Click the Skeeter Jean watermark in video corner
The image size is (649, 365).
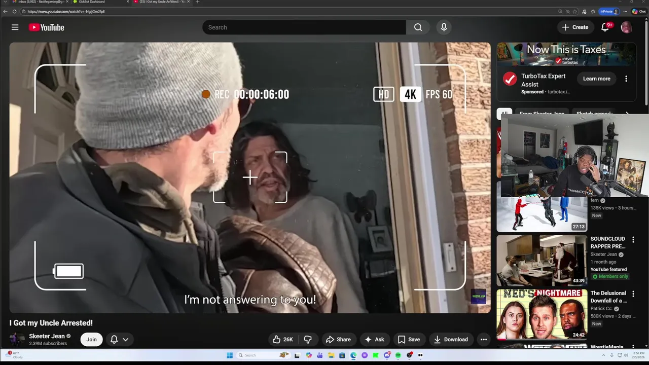[x=478, y=297]
